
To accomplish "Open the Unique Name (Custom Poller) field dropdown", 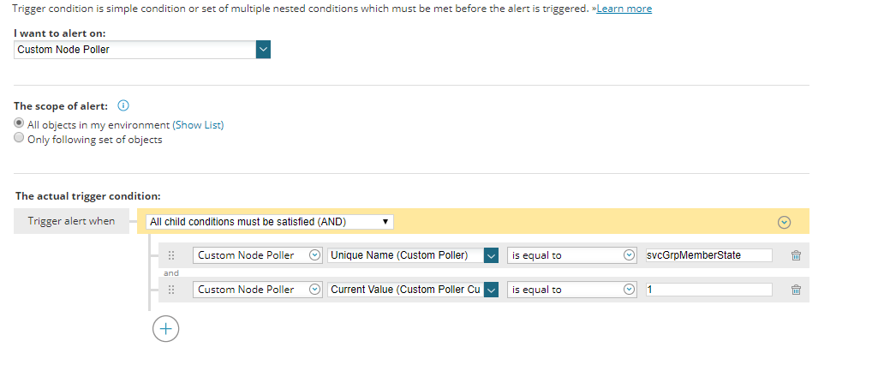I will click(x=413, y=255).
